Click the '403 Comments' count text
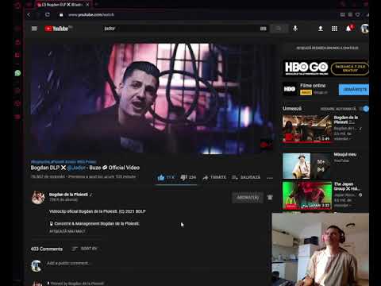The image size is (381, 286). tap(47, 249)
